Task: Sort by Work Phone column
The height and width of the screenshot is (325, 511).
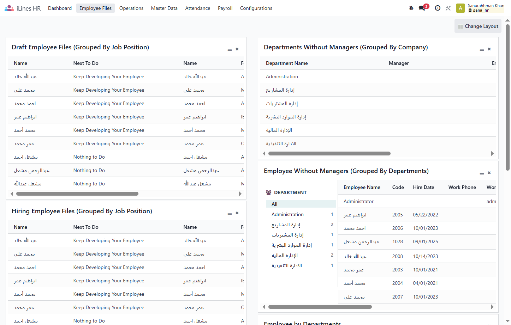Action: 462,187
